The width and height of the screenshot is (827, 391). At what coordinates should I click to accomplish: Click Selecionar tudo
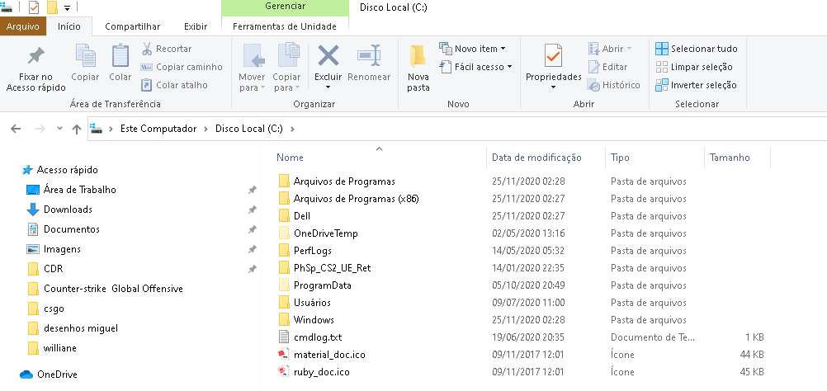[x=697, y=49]
